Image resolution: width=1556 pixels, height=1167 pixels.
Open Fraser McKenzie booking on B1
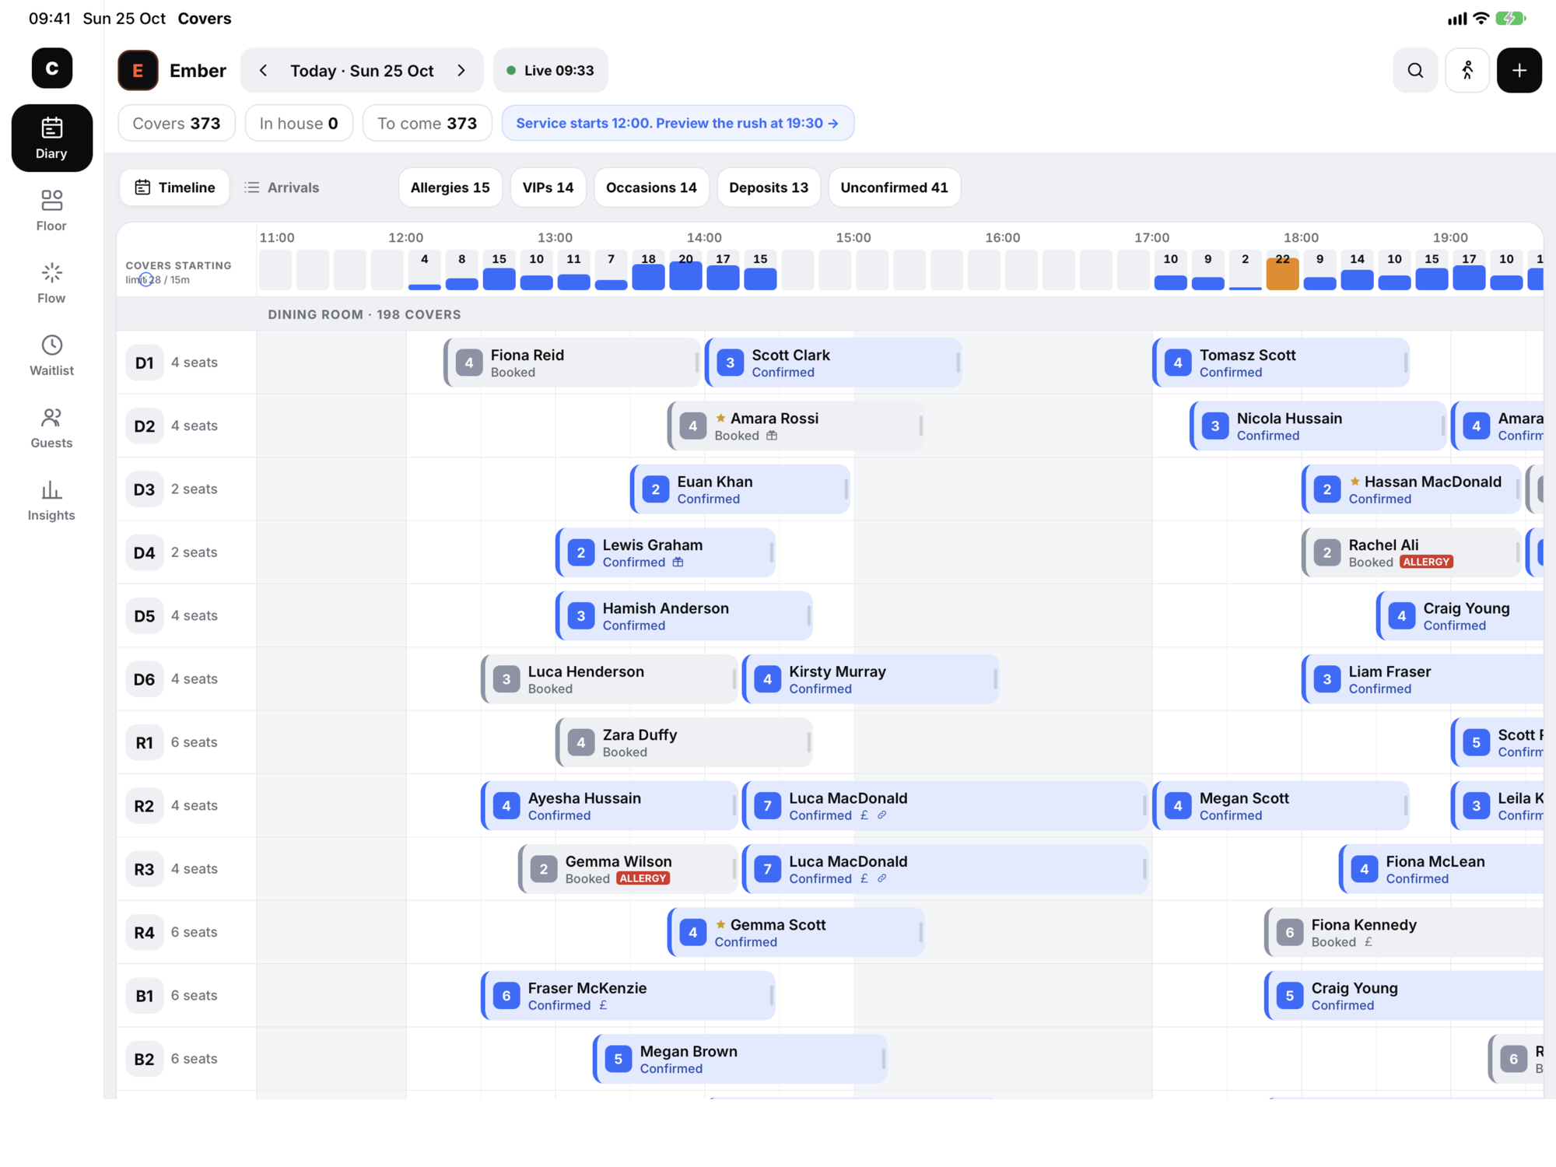tap(628, 996)
